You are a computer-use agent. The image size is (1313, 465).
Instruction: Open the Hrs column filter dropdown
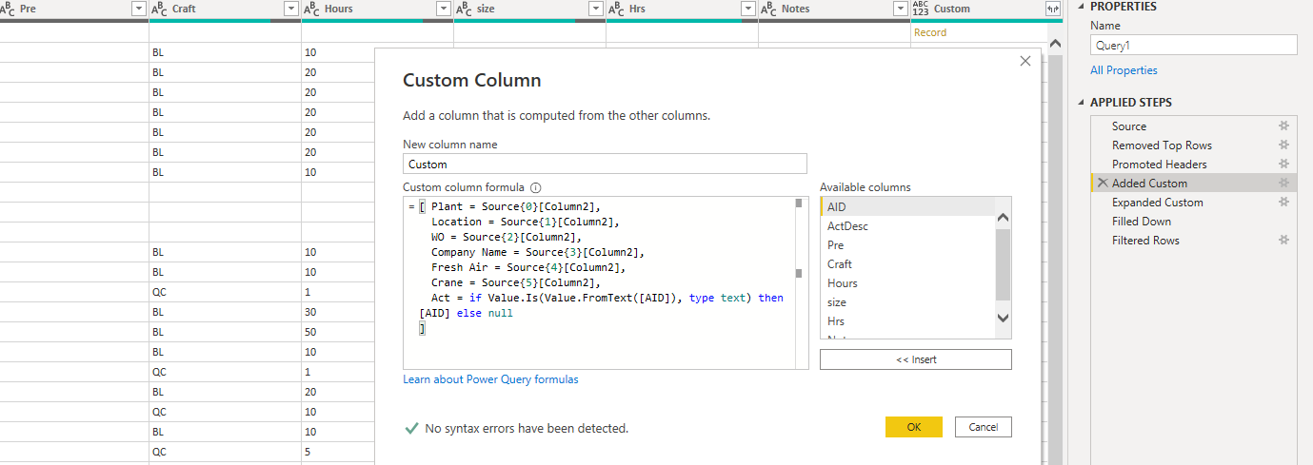747,9
